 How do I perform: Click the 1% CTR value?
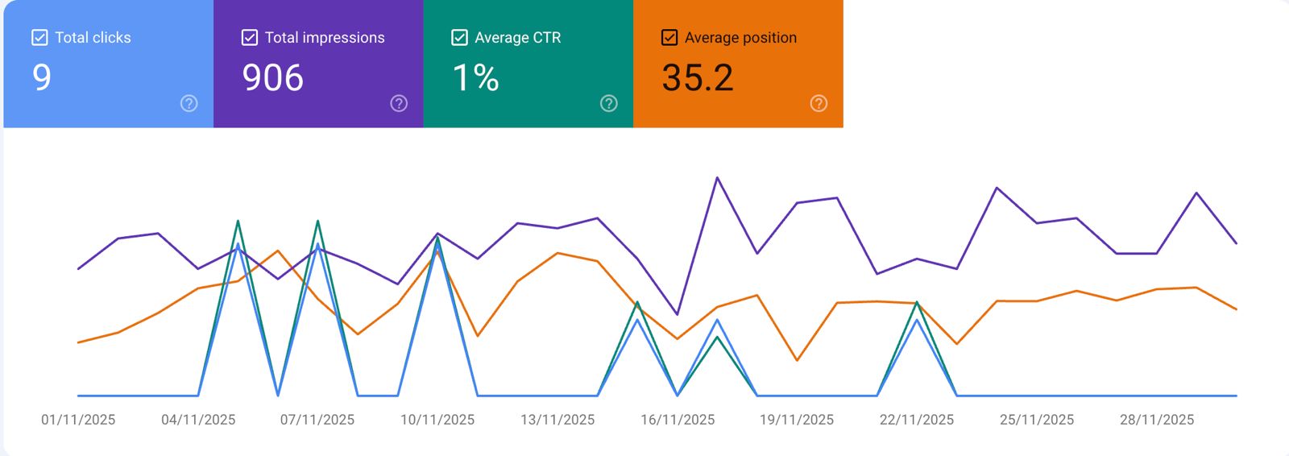pyautogui.click(x=475, y=78)
